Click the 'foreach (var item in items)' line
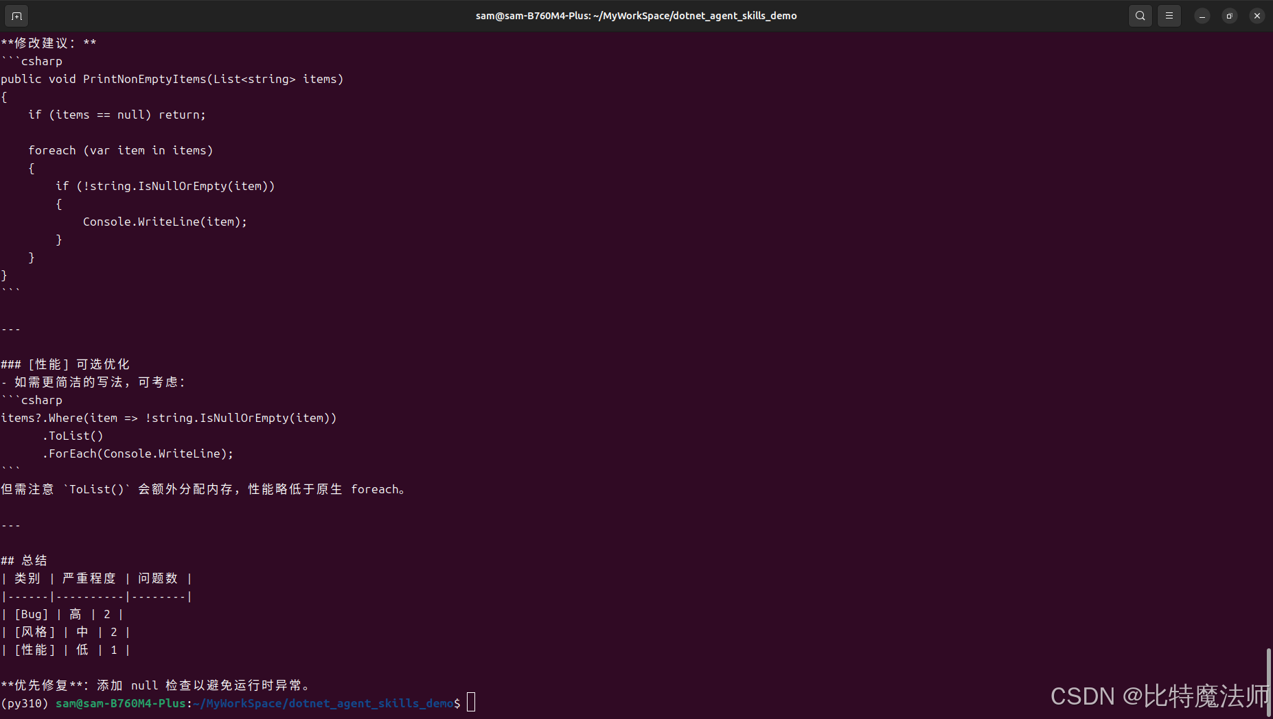This screenshot has height=719, width=1273. [120, 150]
